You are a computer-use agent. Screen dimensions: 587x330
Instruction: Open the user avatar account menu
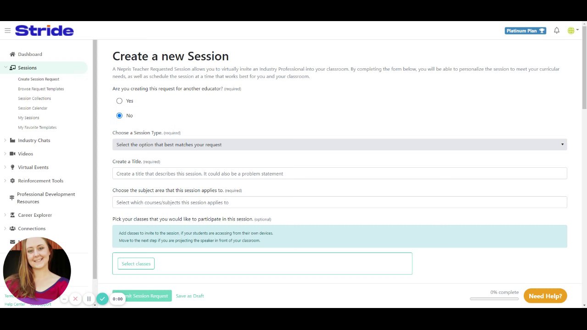tap(572, 31)
